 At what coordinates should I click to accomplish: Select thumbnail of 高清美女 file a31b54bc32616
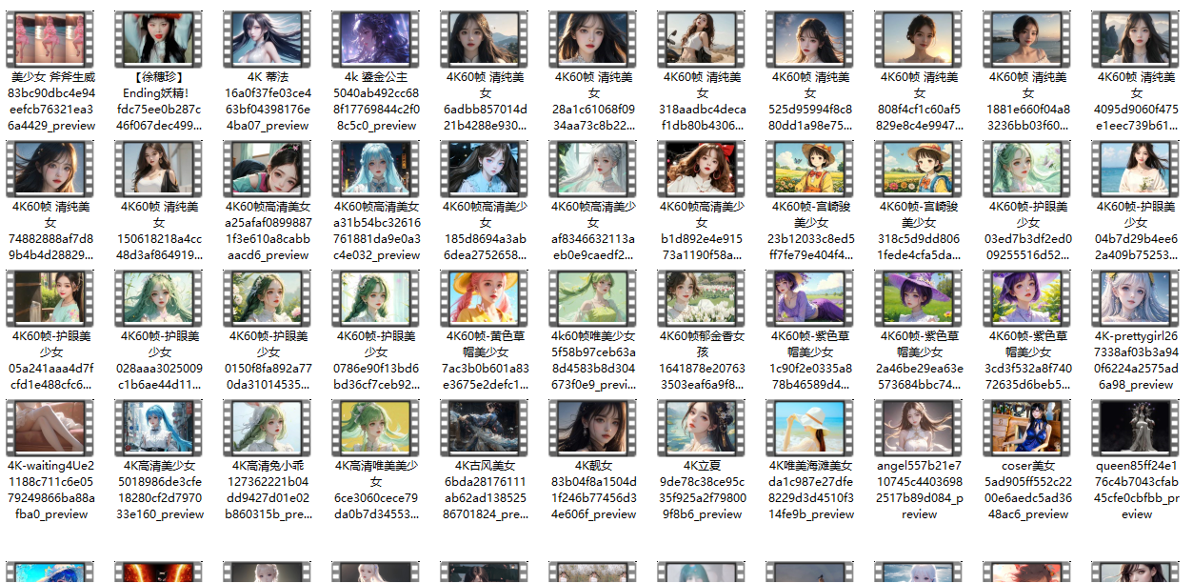click(x=377, y=168)
